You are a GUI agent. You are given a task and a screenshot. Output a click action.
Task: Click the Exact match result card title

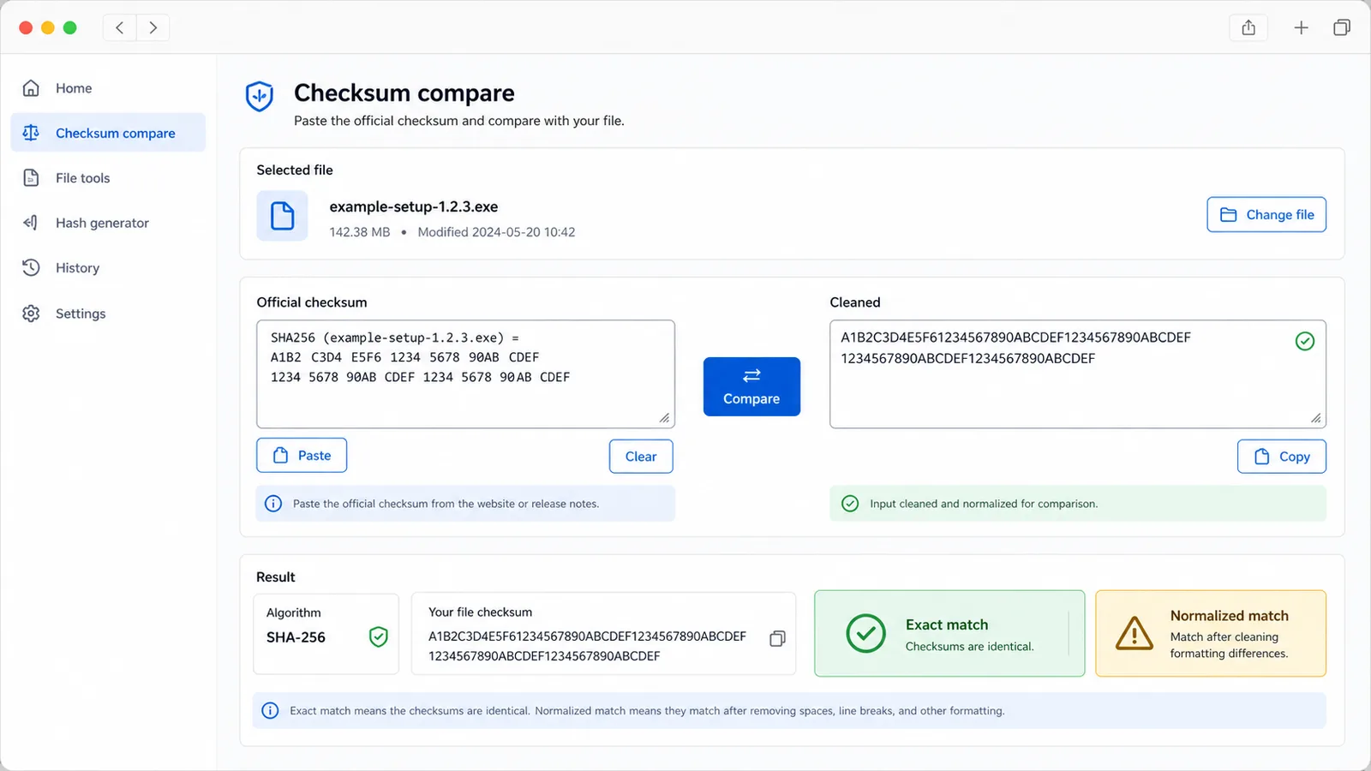[947, 625]
